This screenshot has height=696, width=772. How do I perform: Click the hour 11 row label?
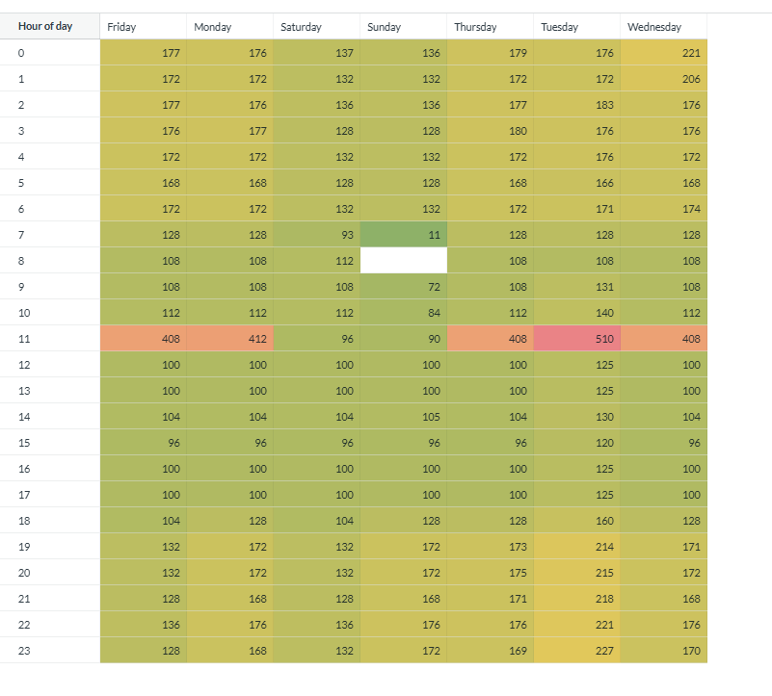pos(21,339)
